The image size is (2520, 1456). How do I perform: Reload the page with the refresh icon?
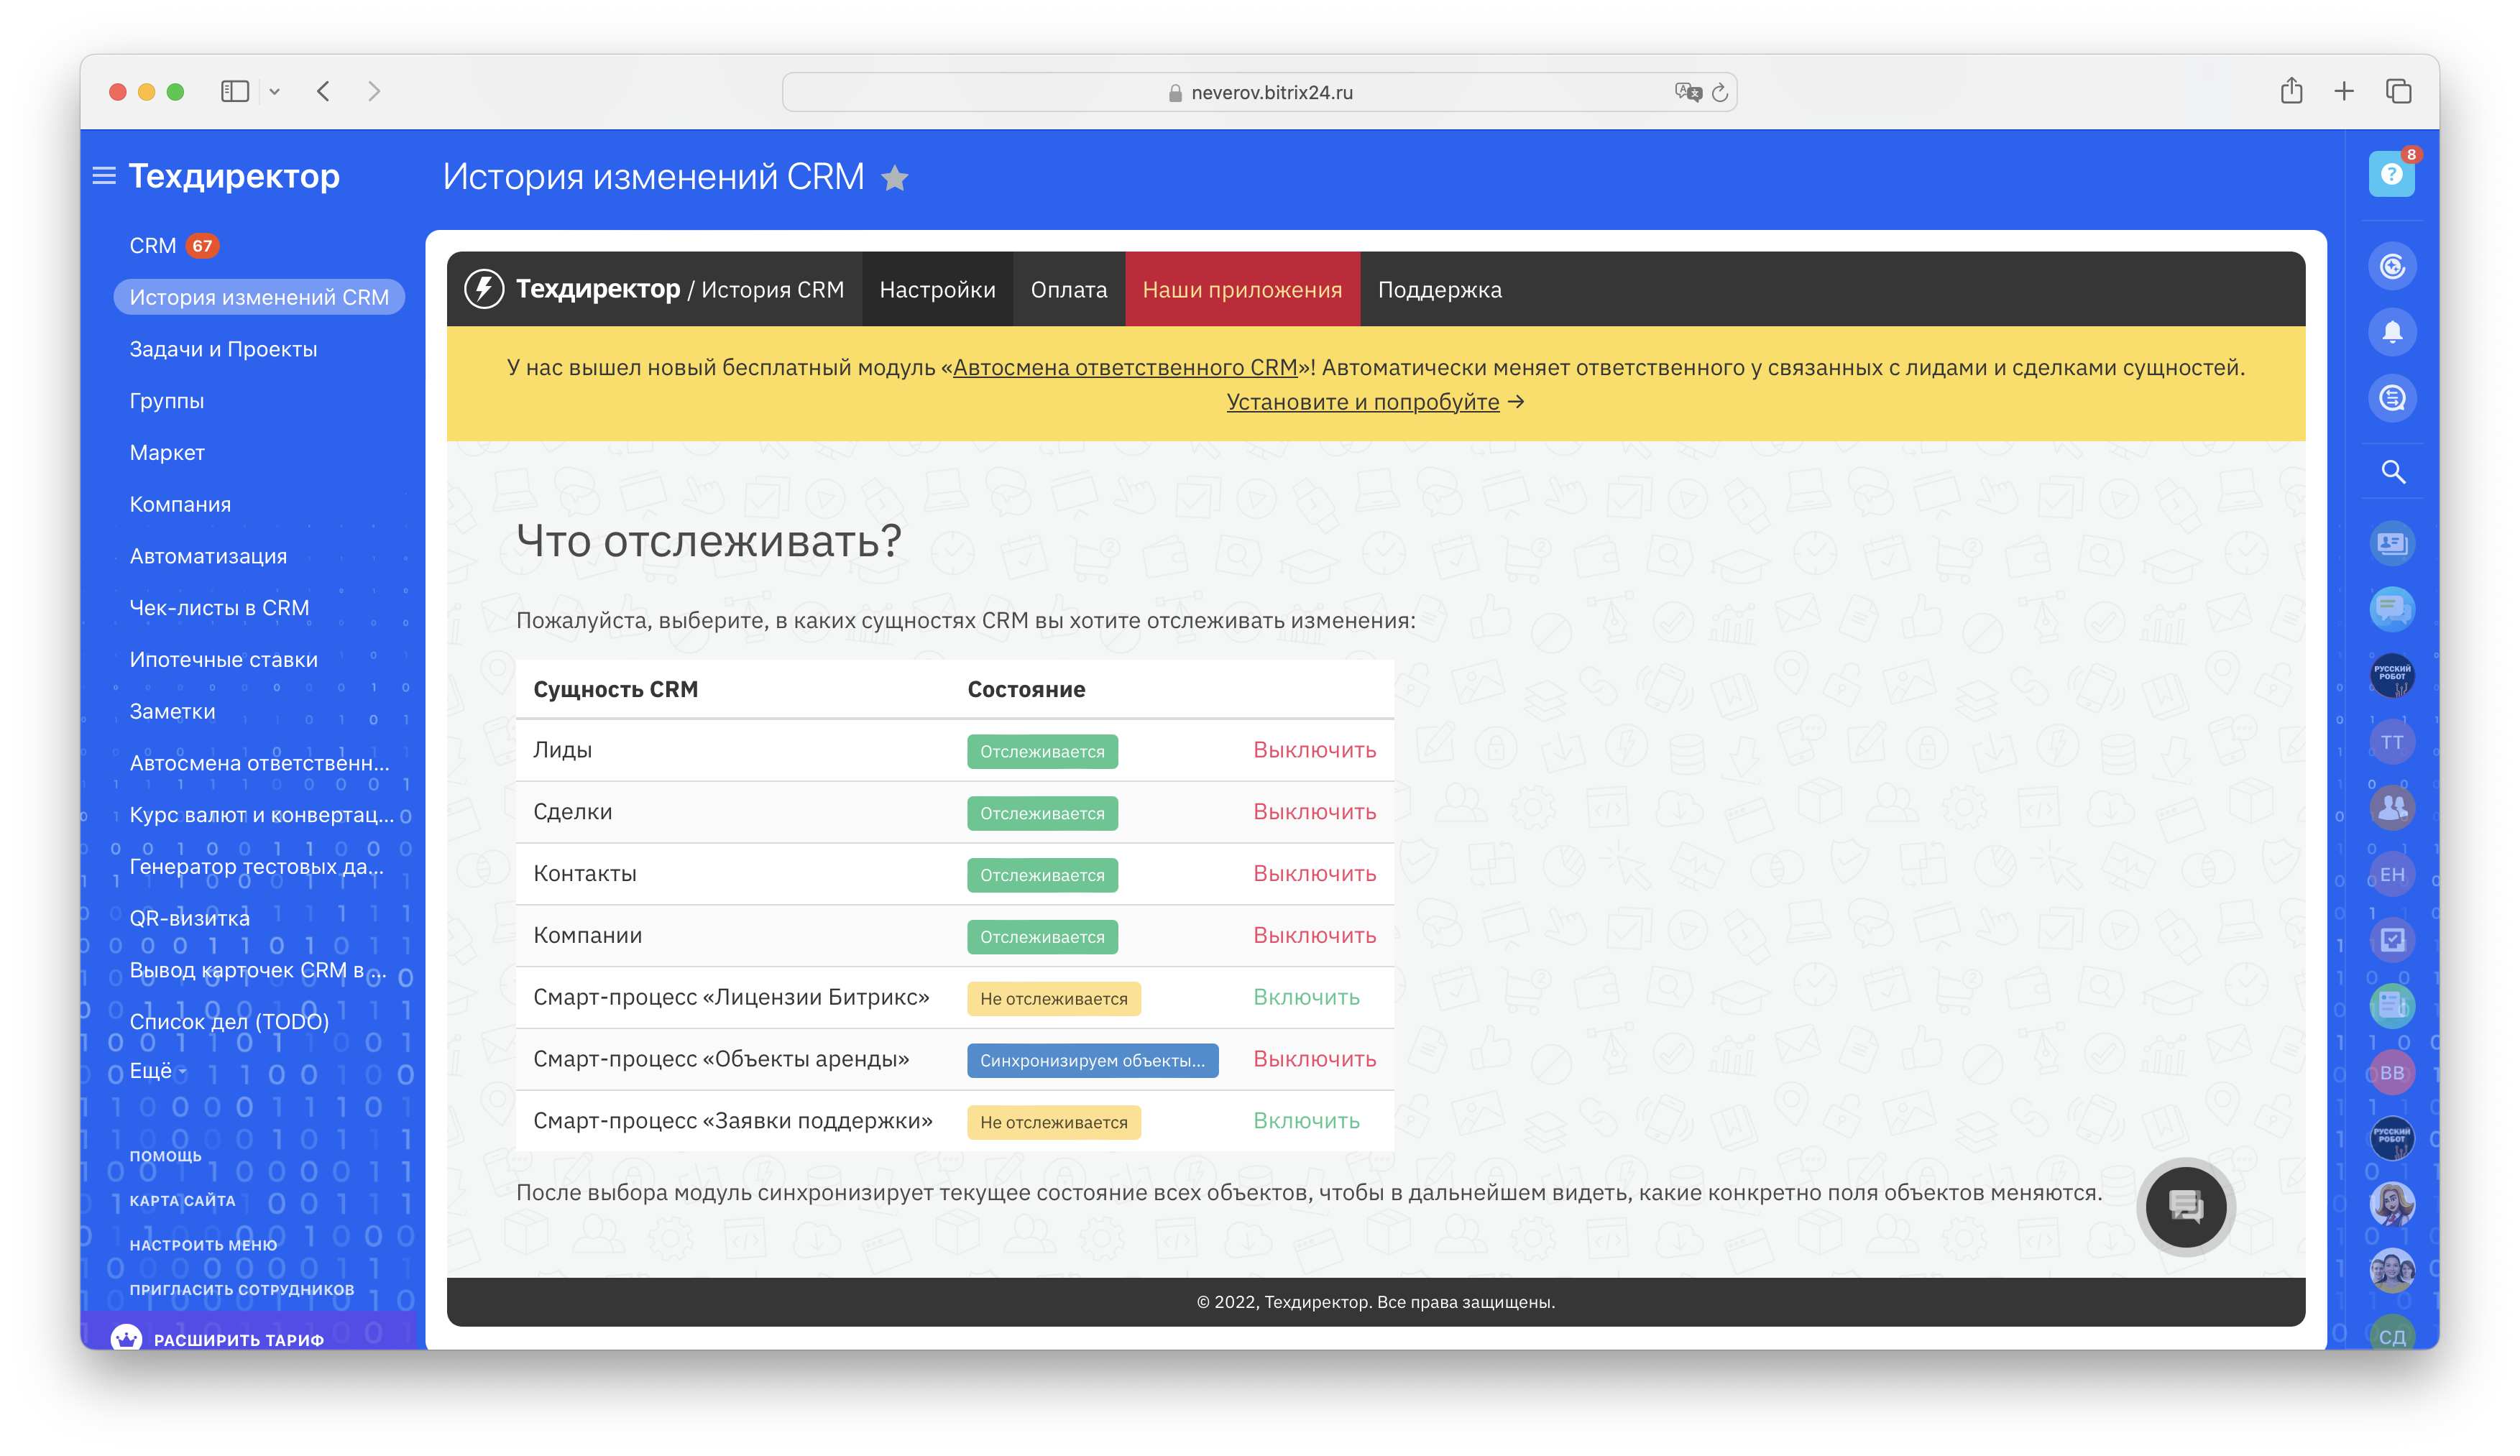(1720, 93)
